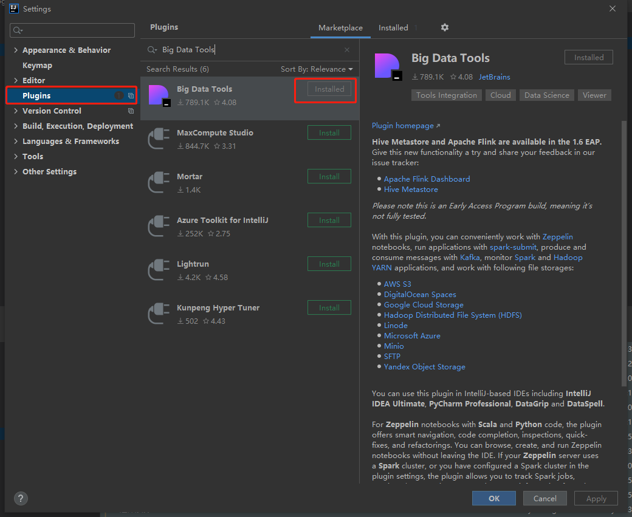632x517 pixels.
Task: Expand Appearance & Behavior section
Action: pyautogui.click(x=16, y=50)
